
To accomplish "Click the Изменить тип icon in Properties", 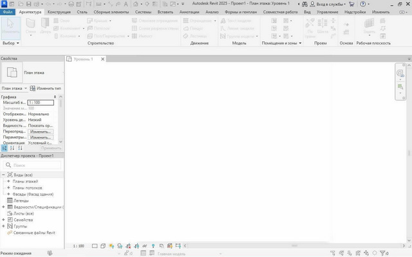I will coord(32,88).
